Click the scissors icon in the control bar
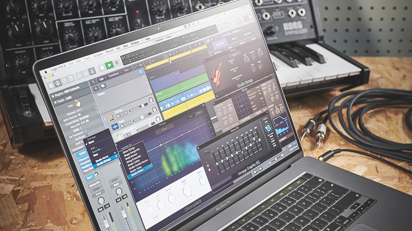This screenshot has height=231, width=412. [x=92, y=71]
